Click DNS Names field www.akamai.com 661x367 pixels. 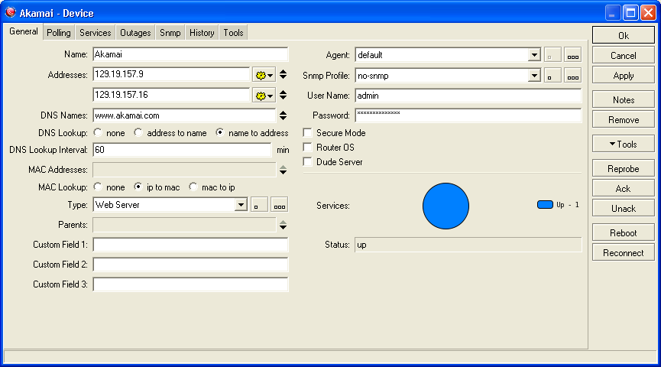tap(184, 115)
